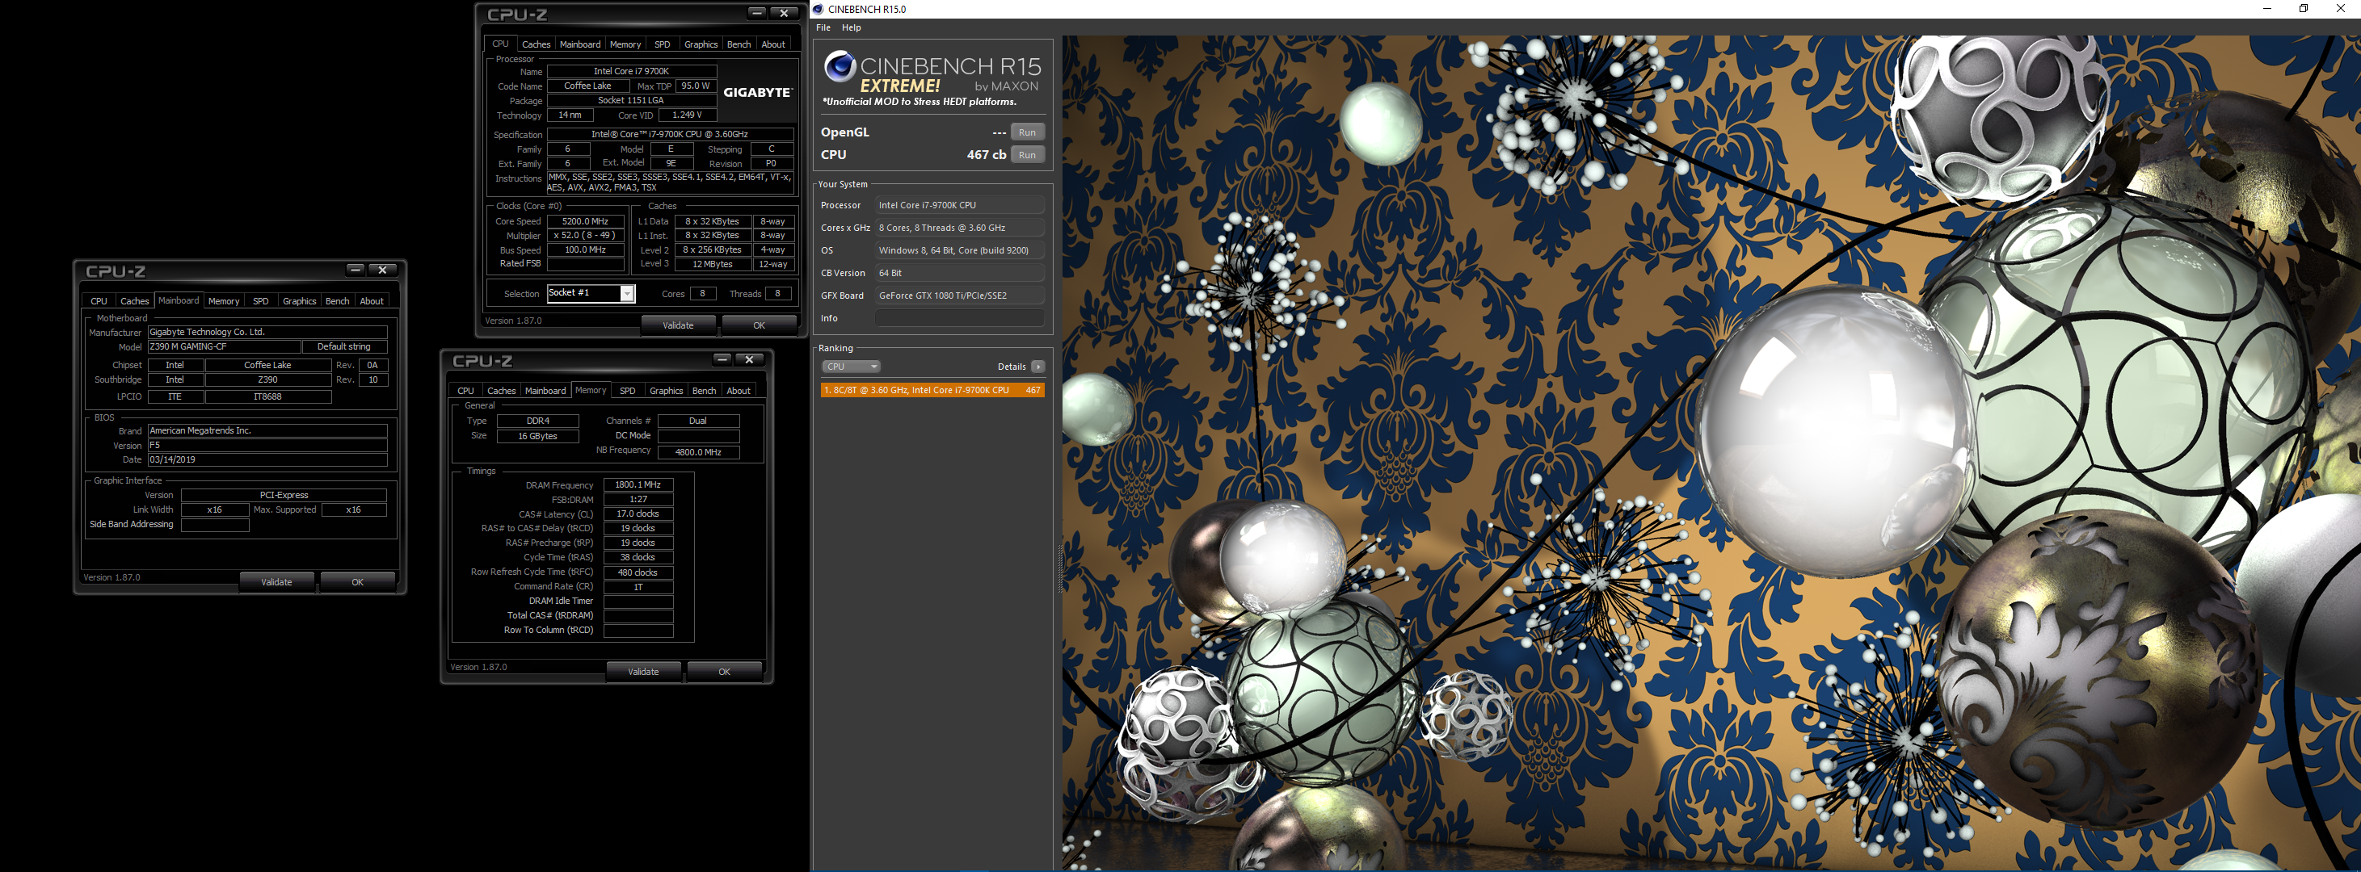The image size is (2361, 872).
Task: Select the 8C/8T i7-9700K ranking entry
Action: tap(932, 390)
